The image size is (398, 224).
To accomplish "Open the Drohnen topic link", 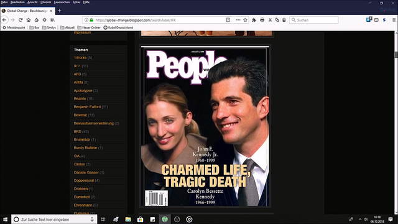I will pos(81,189).
